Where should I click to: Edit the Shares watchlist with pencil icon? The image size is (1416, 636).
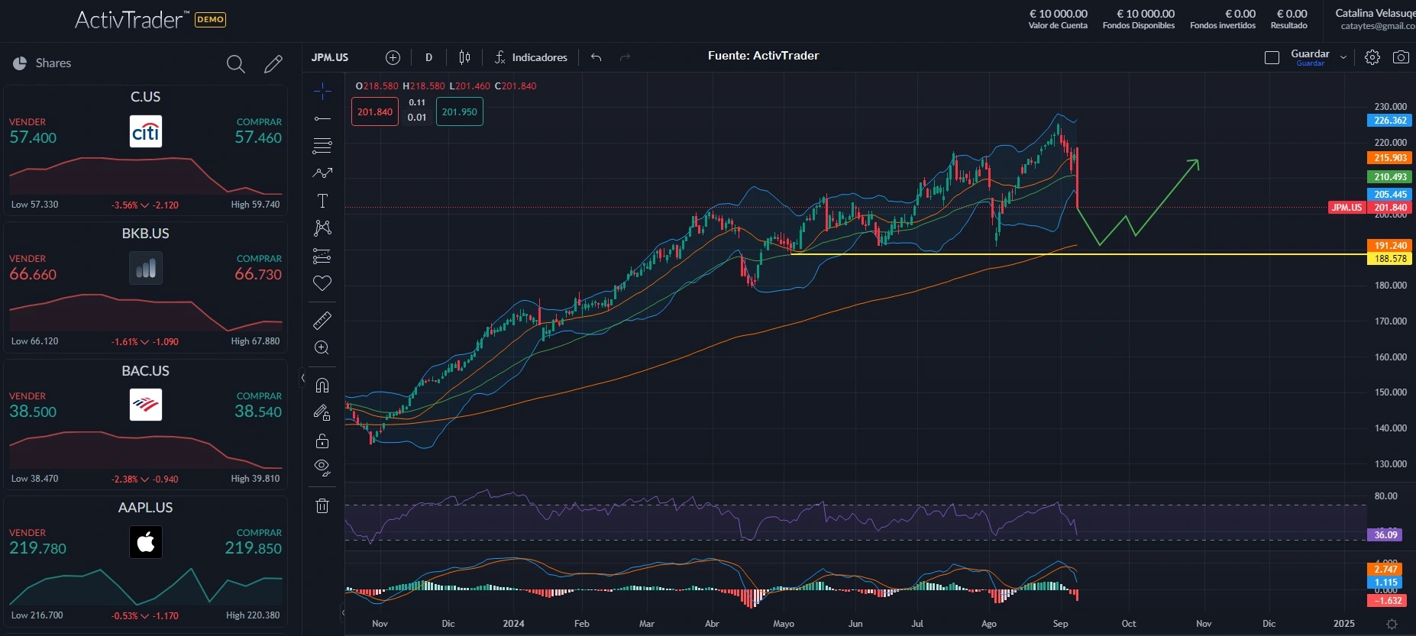click(x=273, y=64)
